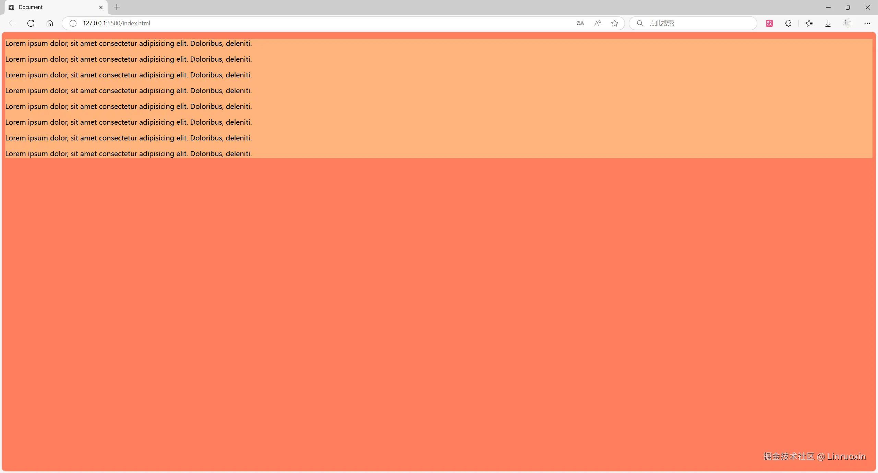Close the Document tab

[x=101, y=7]
